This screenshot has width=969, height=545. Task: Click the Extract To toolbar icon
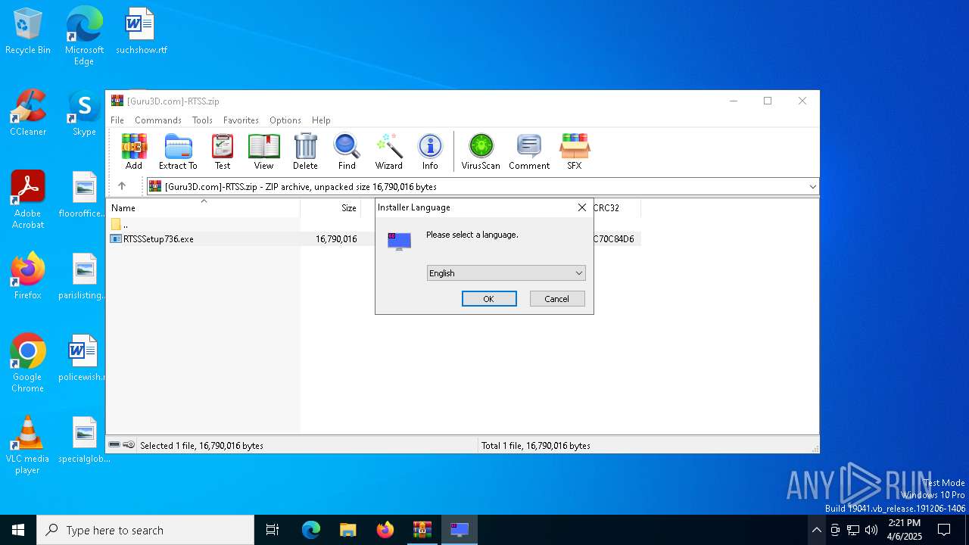178,151
